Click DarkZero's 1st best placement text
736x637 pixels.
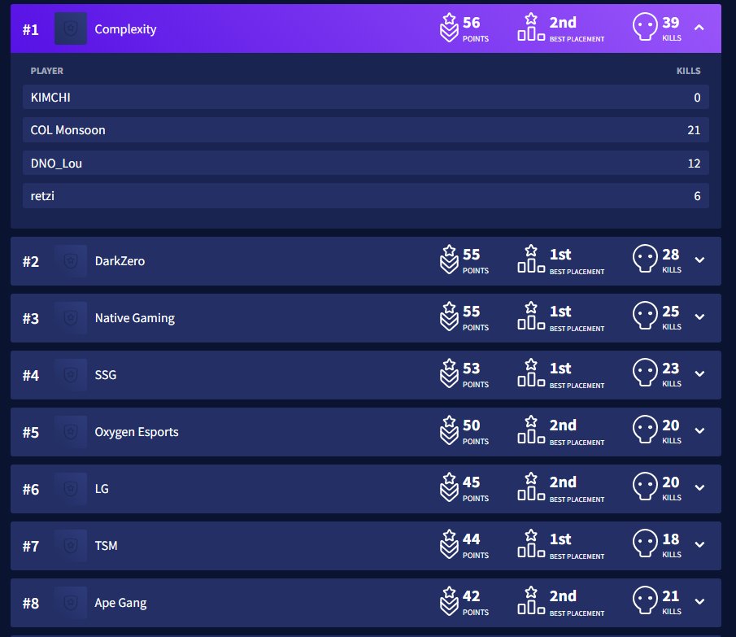pyautogui.click(x=560, y=255)
